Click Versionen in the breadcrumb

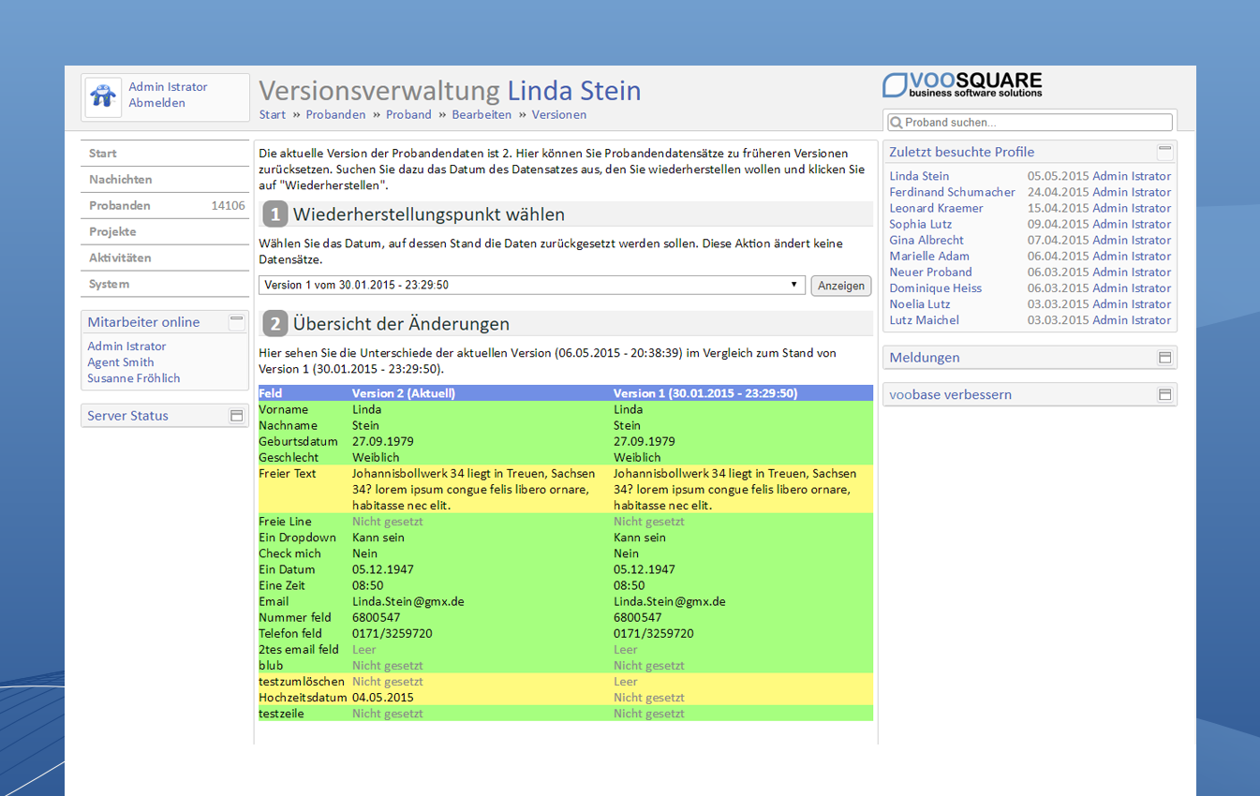point(559,115)
